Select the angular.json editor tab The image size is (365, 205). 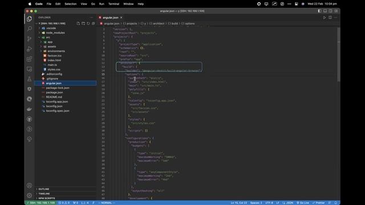pos(111,18)
